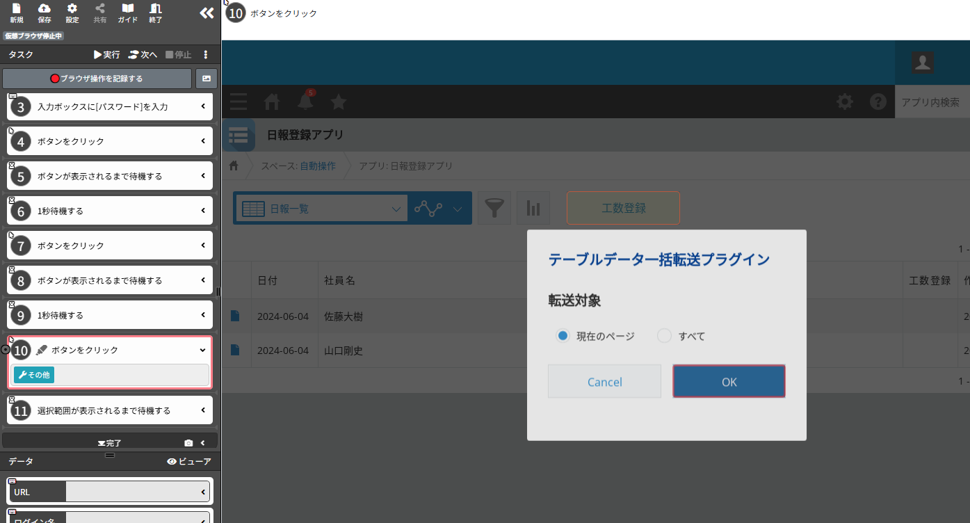
Task: Open the ガイド guide icon
Action: [x=127, y=13]
